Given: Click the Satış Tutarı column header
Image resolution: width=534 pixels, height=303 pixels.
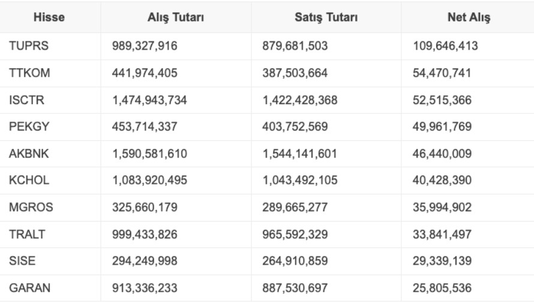Looking at the screenshot, I should tap(327, 18).
